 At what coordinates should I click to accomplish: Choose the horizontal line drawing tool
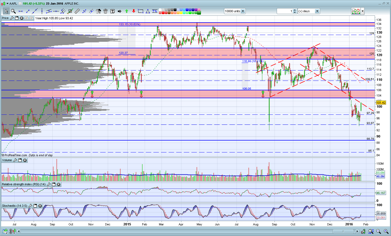click(20, 11)
